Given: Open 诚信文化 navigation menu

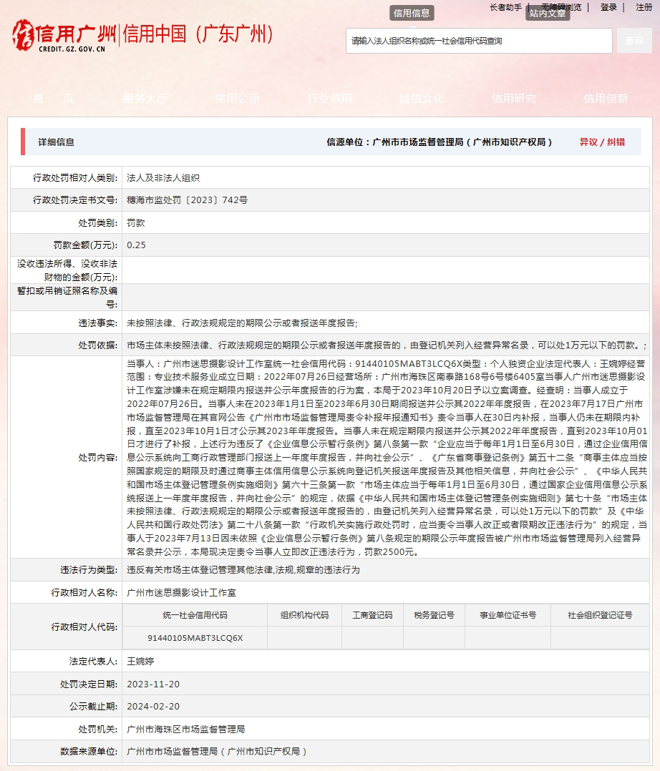Looking at the screenshot, I should point(422,99).
